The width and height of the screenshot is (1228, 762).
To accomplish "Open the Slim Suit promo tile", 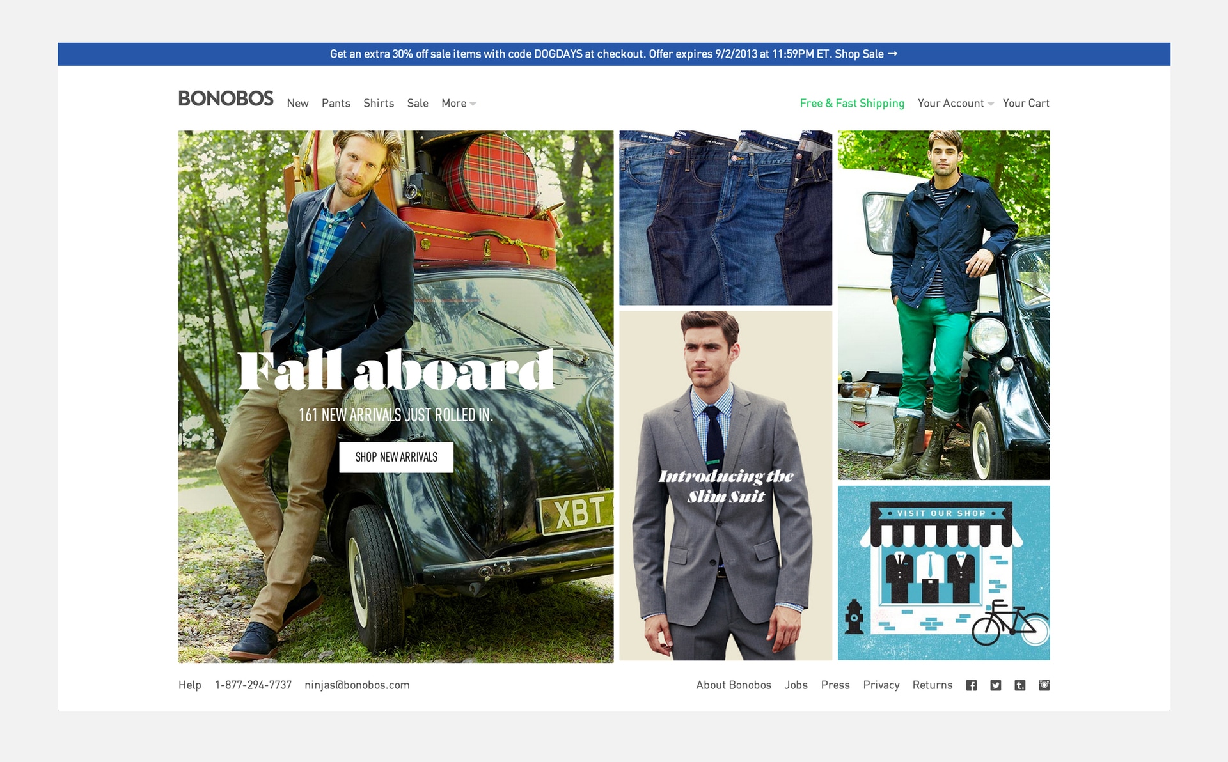I will pyautogui.click(x=725, y=486).
